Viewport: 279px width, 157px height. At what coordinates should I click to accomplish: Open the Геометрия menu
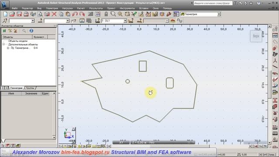click(x=52, y=8)
